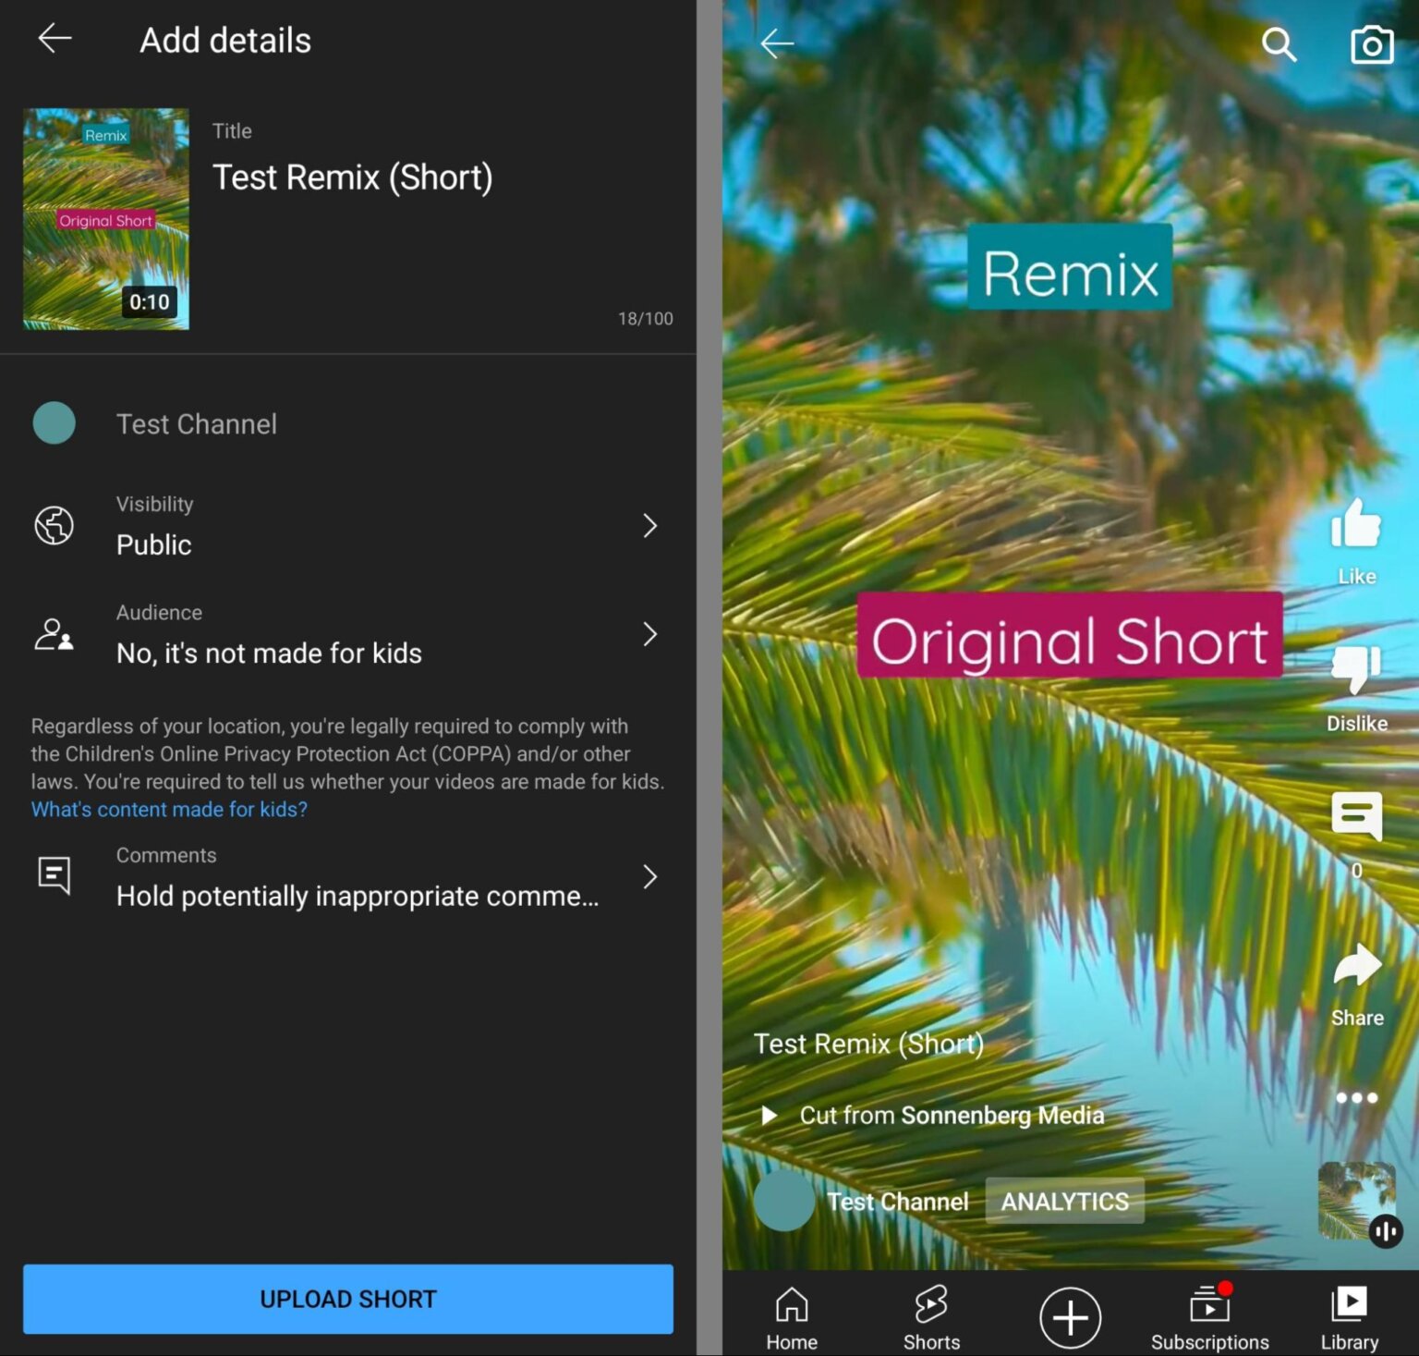Open the What's content made for kids link
Viewport: 1419px width, 1356px height.
click(168, 809)
